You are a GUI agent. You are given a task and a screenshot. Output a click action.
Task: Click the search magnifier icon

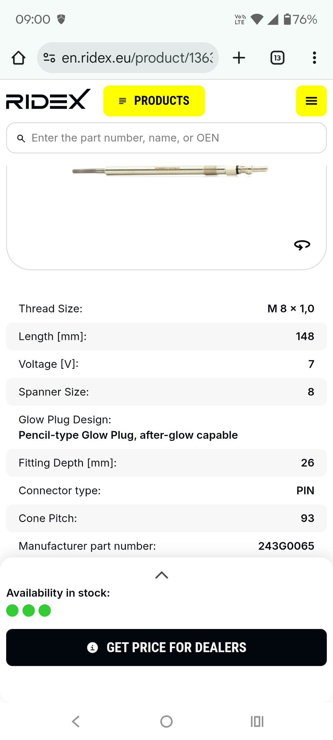pyautogui.click(x=21, y=138)
